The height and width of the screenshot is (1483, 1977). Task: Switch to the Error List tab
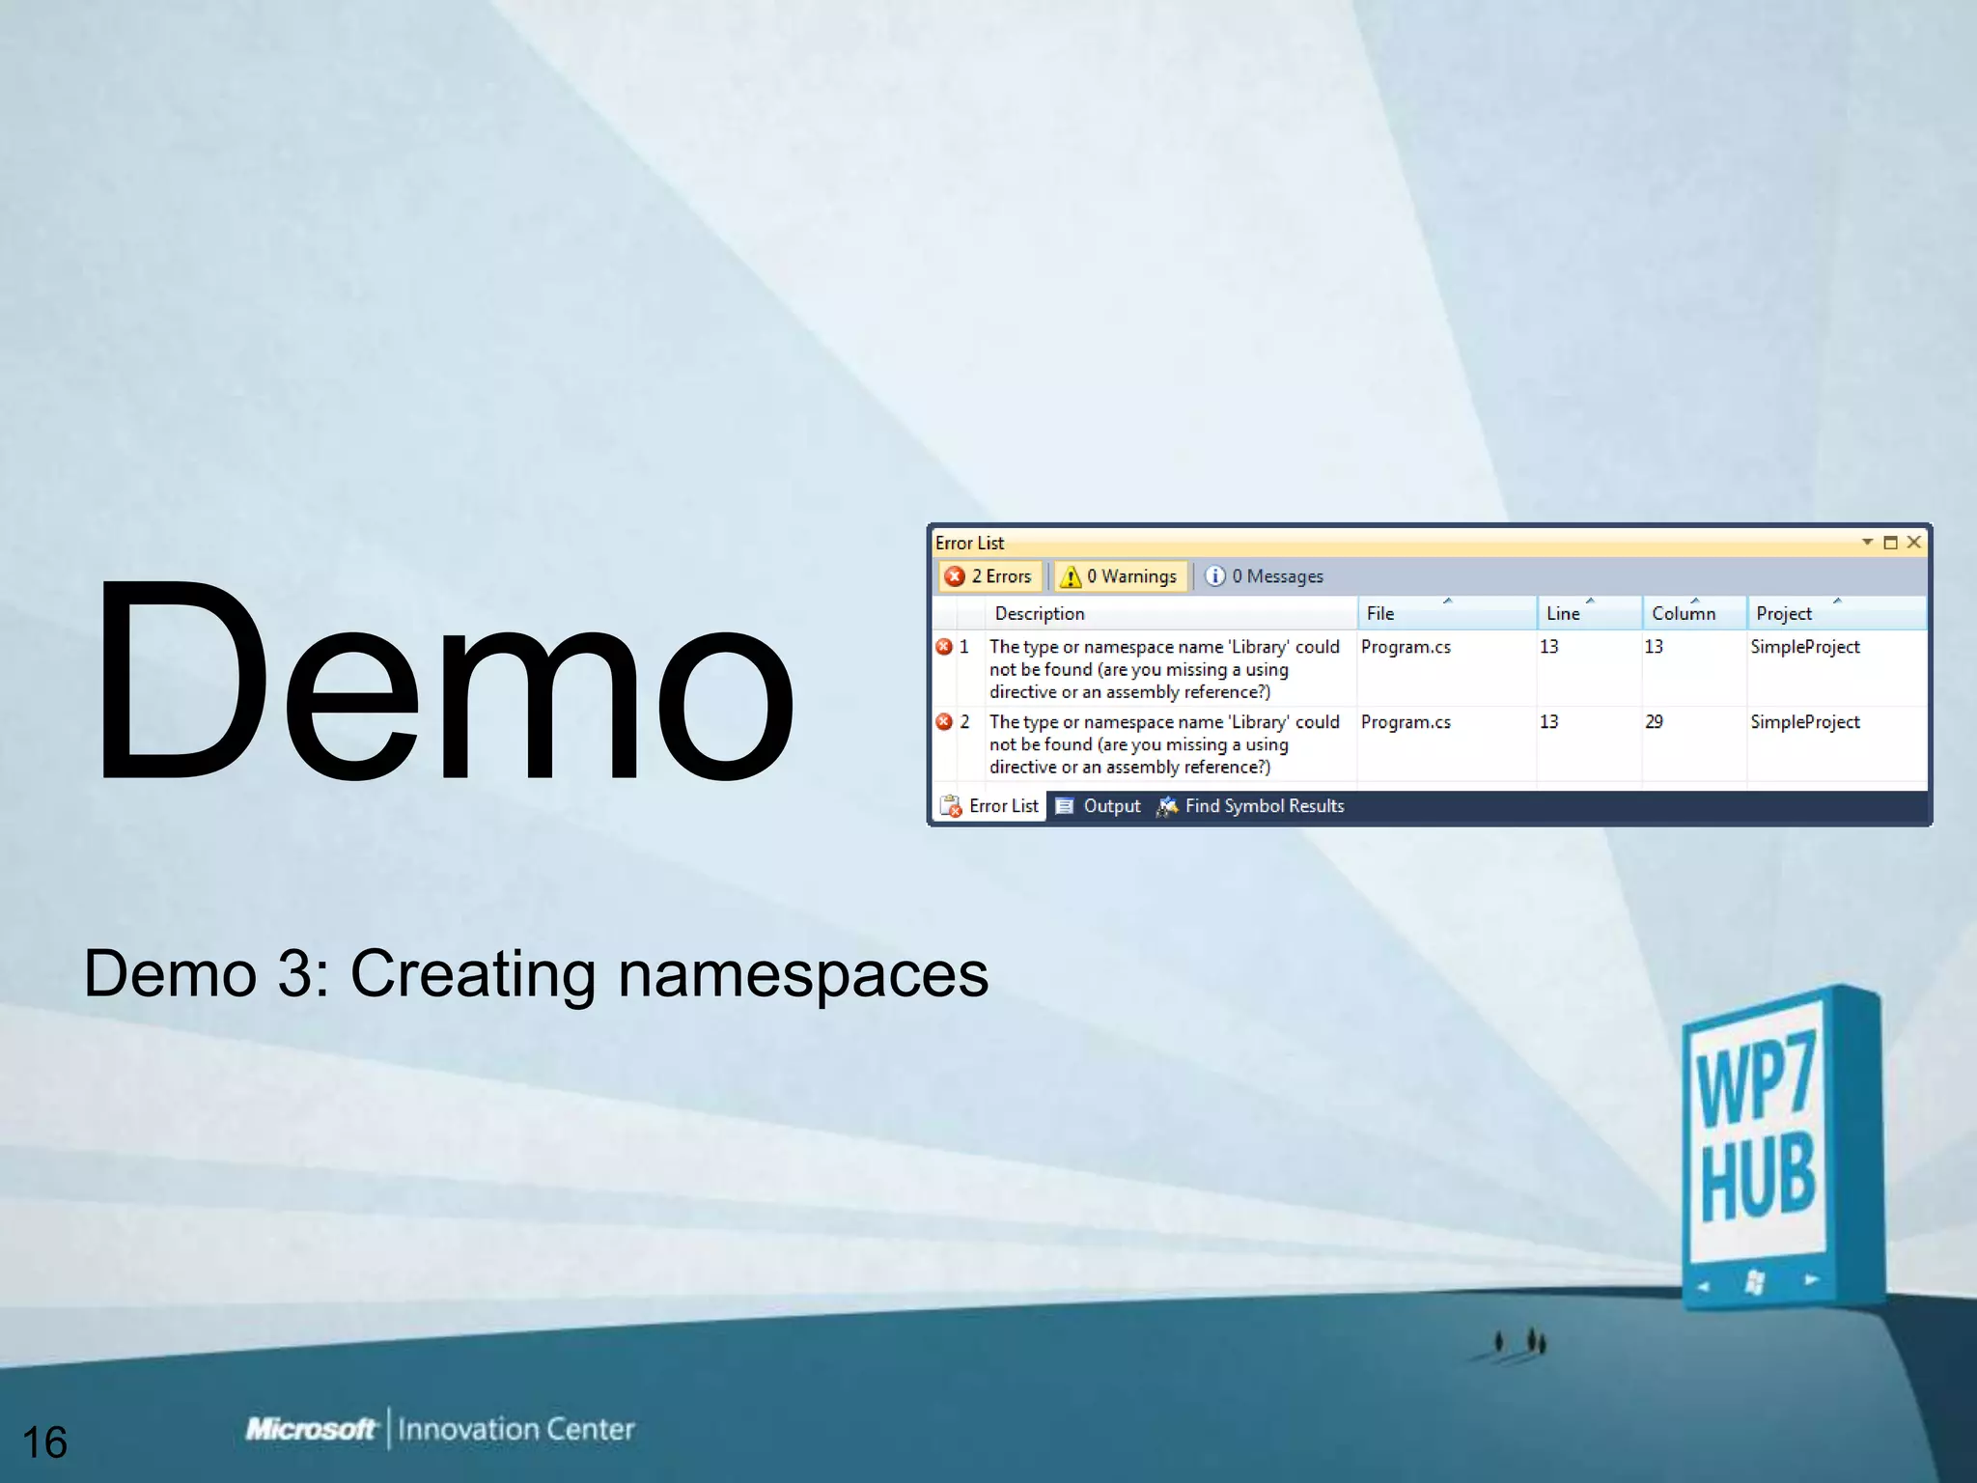coord(991,806)
